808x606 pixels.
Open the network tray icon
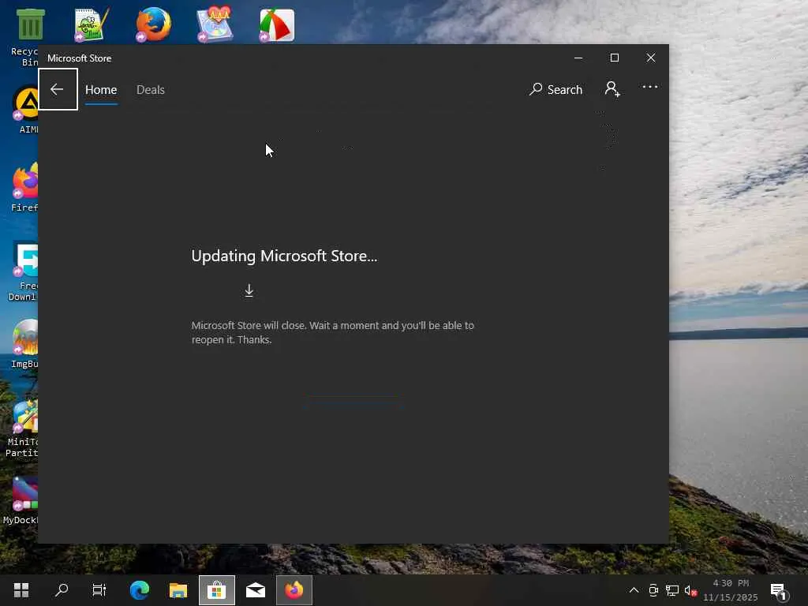tap(672, 590)
